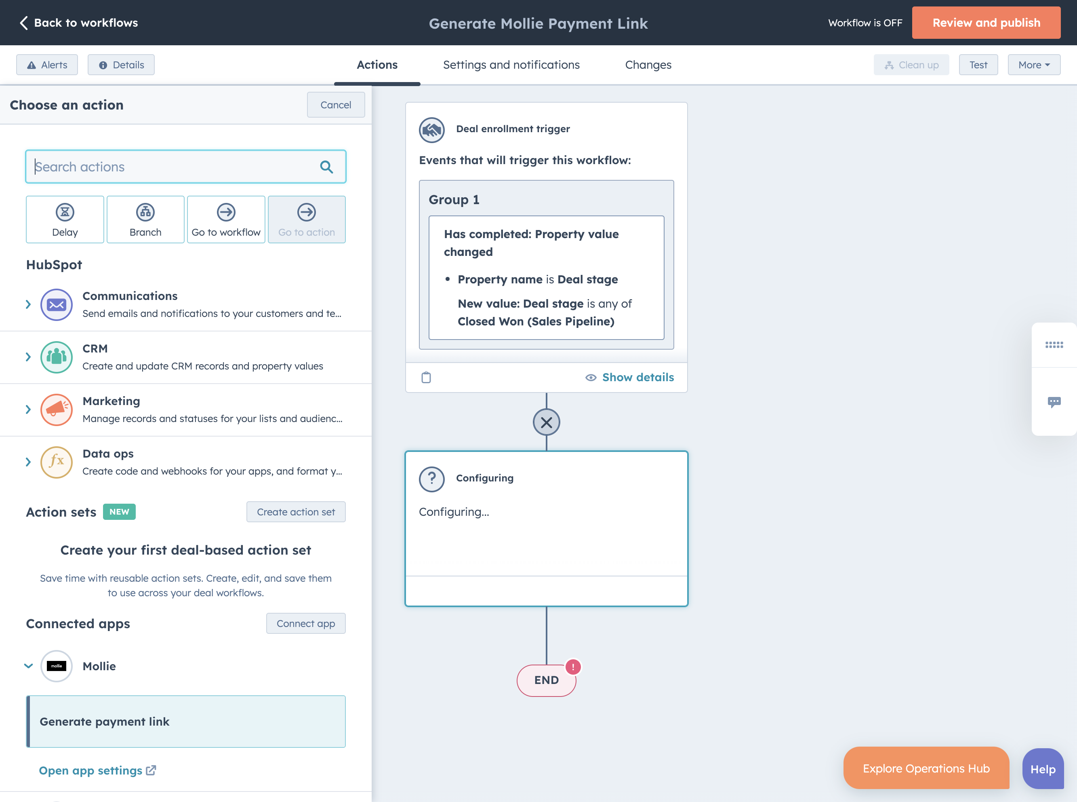
Task: Expand the Data ops category chevron
Action: [28, 462]
